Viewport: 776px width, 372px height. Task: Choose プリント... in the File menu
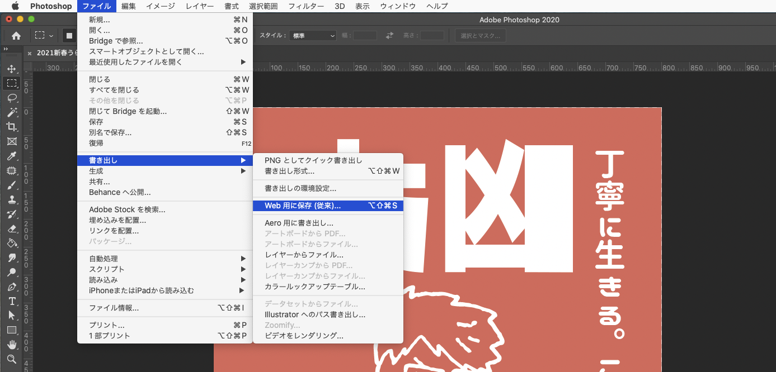point(165,325)
